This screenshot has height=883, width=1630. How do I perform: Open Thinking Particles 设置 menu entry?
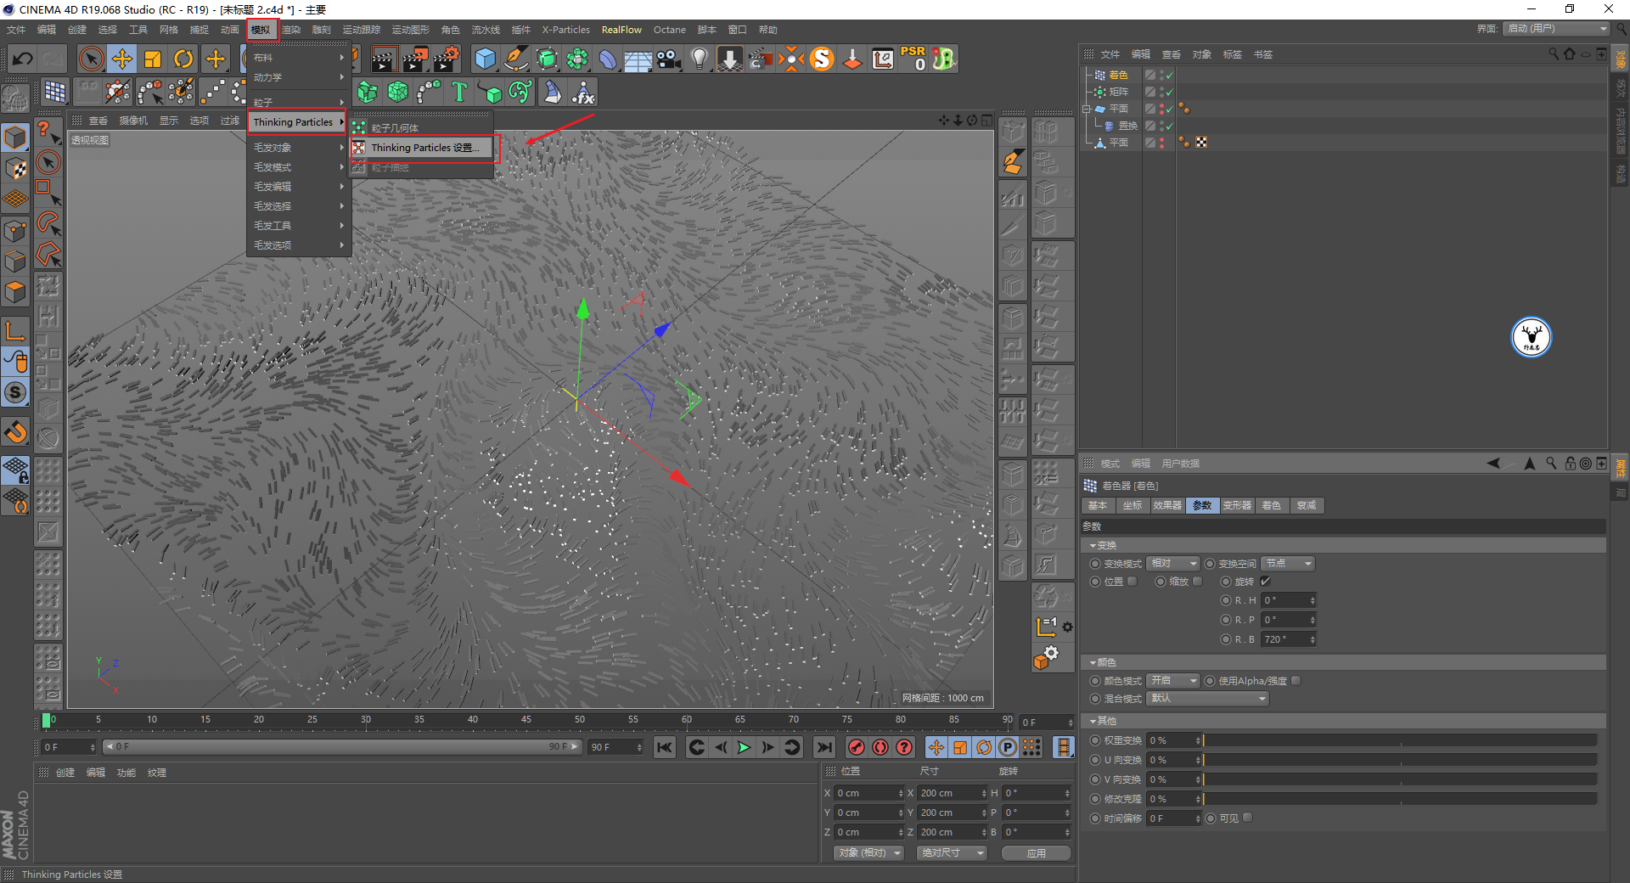pyautogui.click(x=424, y=148)
